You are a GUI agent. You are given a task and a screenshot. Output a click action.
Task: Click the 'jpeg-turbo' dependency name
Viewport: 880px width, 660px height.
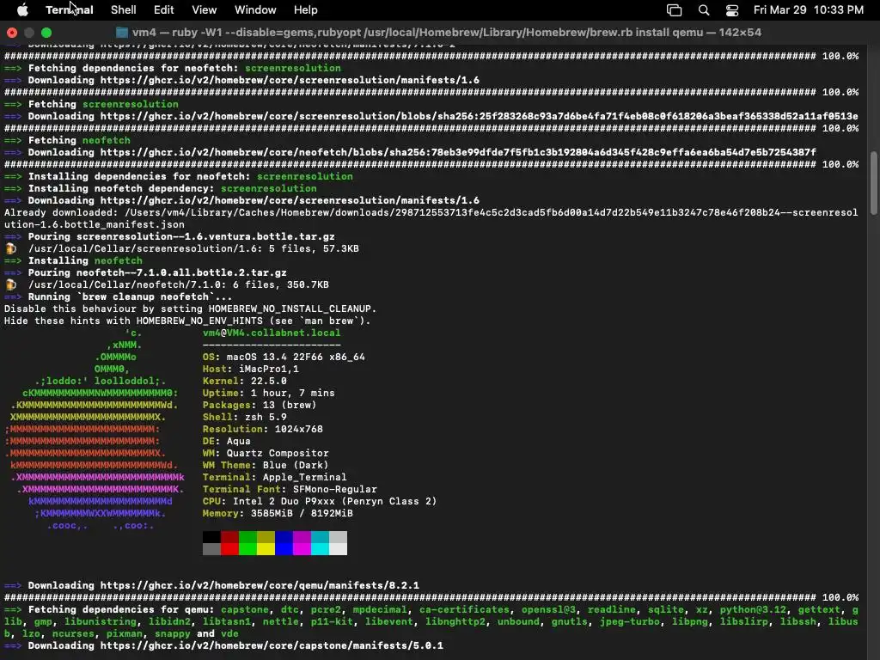630,621
